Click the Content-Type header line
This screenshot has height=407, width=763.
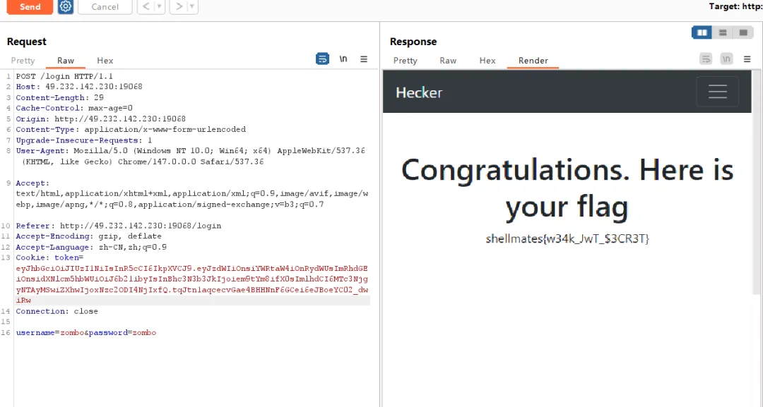(131, 130)
